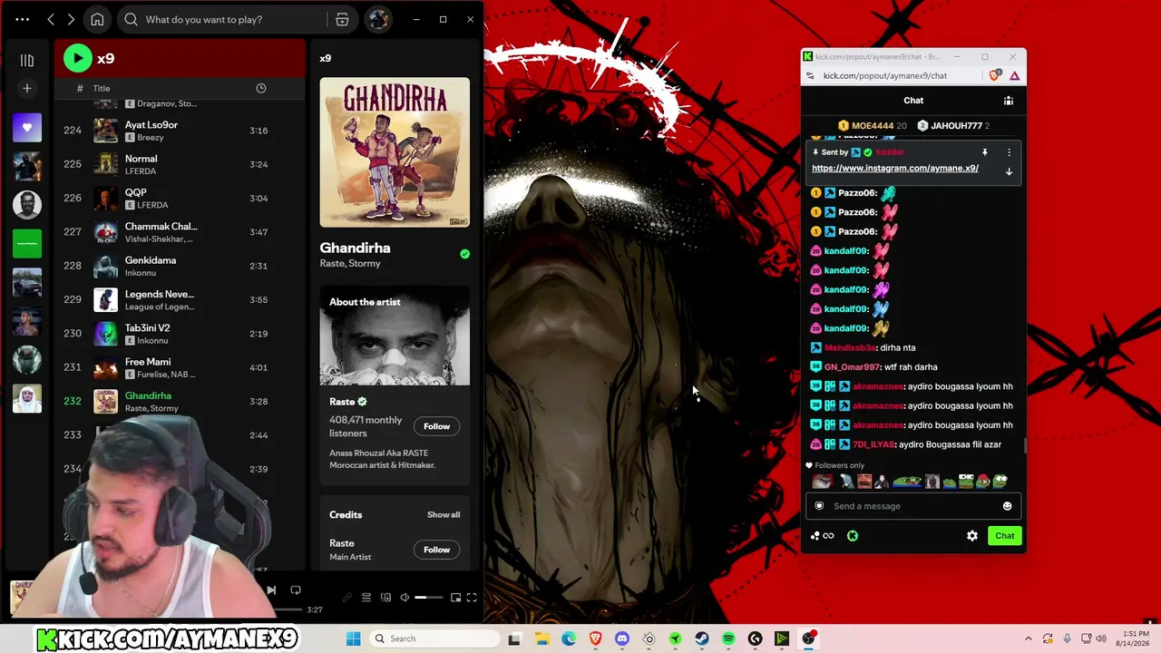Open the Ghandirha title in Now Playing
Image resolution: width=1161 pixels, height=653 pixels.
click(355, 248)
